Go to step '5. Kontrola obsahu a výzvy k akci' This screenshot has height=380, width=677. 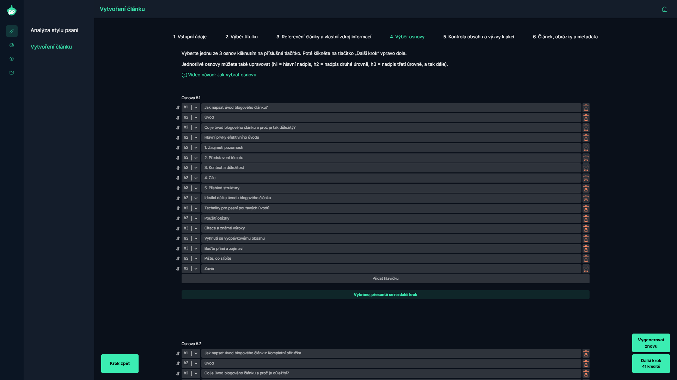[478, 37]
